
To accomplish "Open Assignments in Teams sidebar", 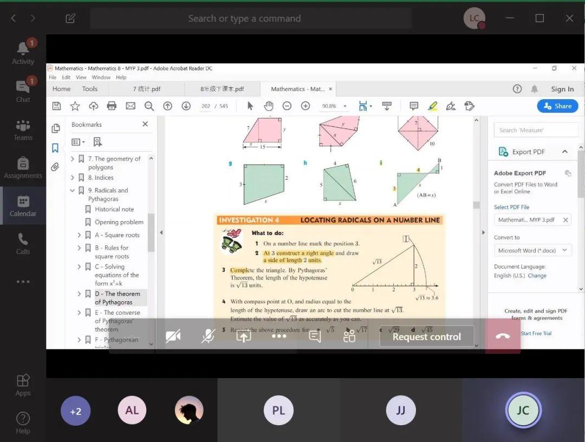I will click(23, 167).
